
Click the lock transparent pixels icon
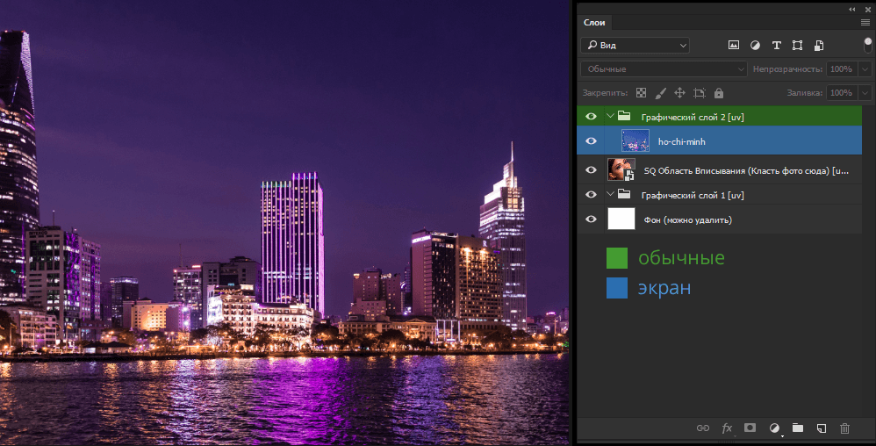[641, 92]
